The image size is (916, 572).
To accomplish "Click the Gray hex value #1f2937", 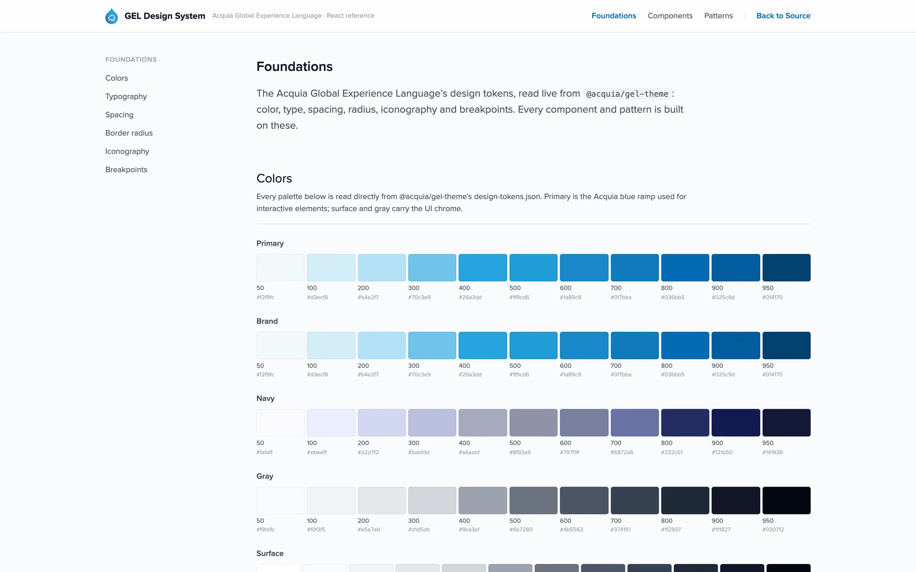I will pos(671,529).
